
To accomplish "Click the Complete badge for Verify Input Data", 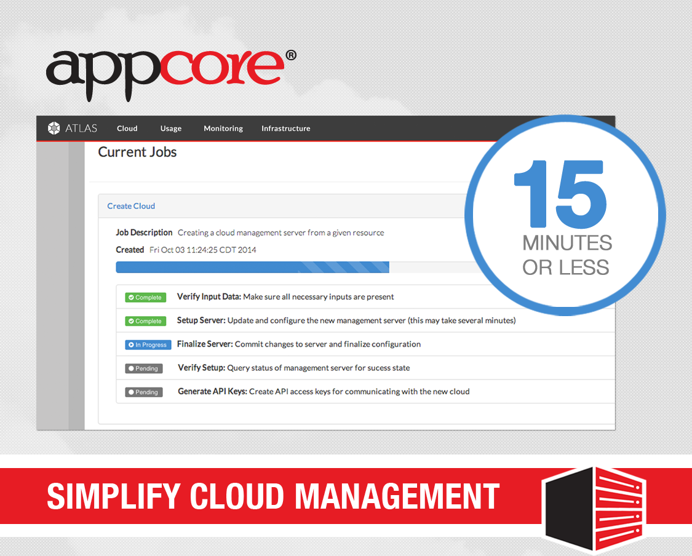I will coord(146,298).
